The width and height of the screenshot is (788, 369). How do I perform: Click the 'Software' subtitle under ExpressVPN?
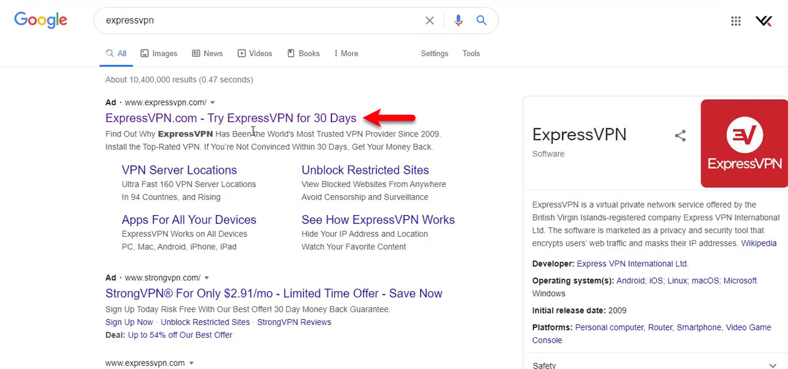(x=548, y=154)
